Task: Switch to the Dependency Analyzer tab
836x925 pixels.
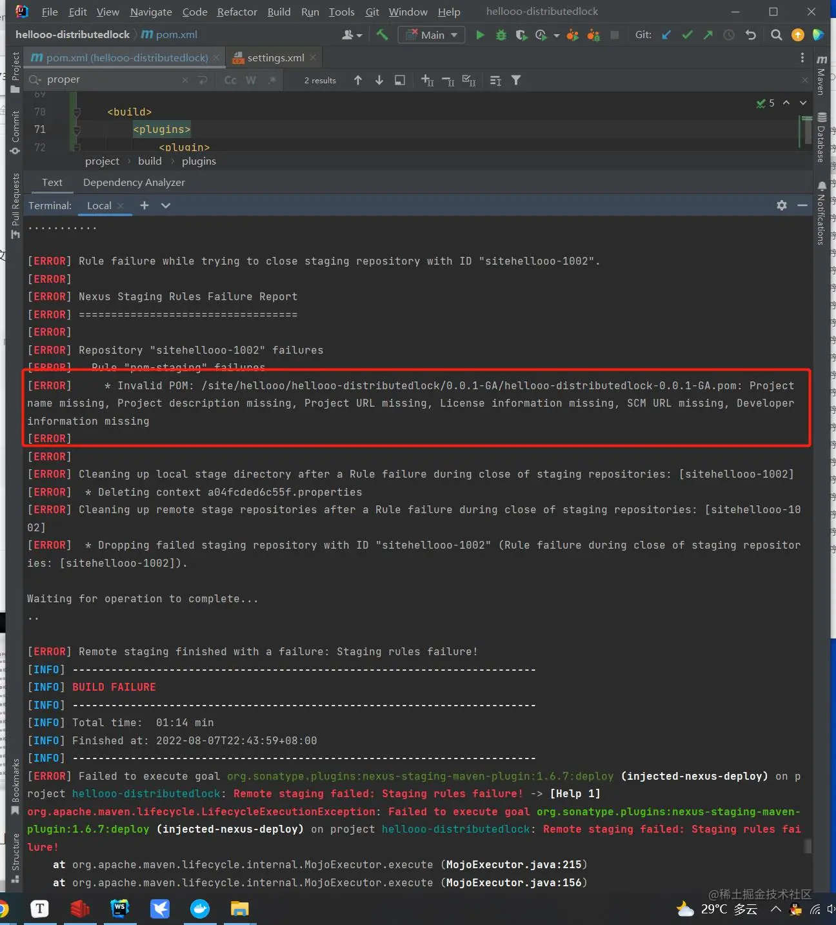Action: click(134, 182)
